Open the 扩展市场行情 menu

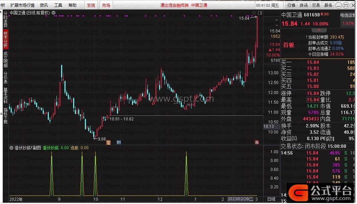point(22,5)
